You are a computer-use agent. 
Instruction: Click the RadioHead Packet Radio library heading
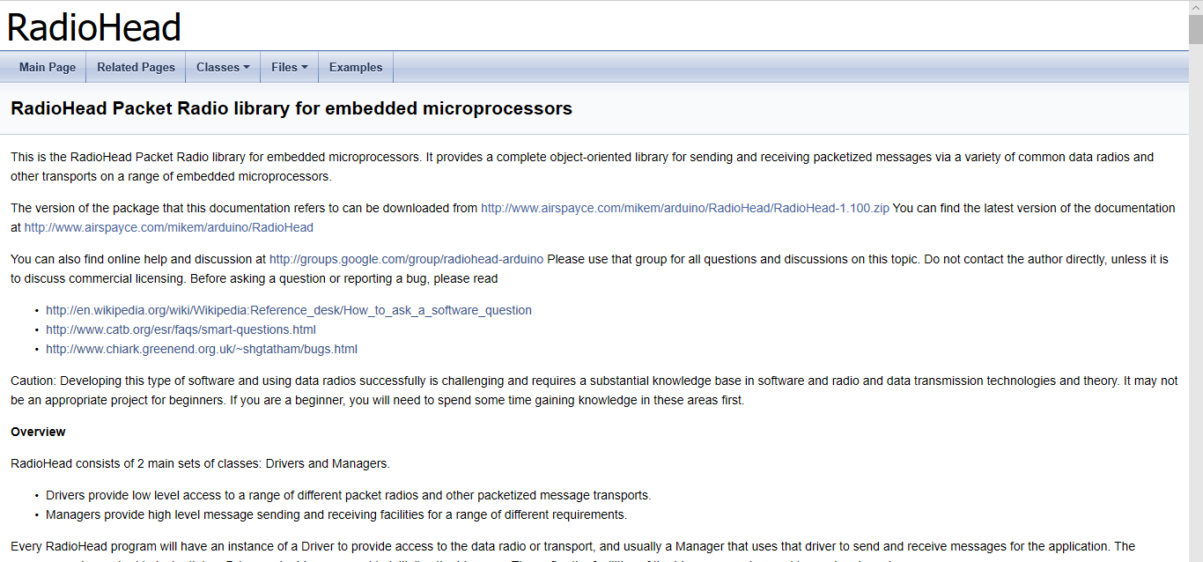[x=292, y=108]
